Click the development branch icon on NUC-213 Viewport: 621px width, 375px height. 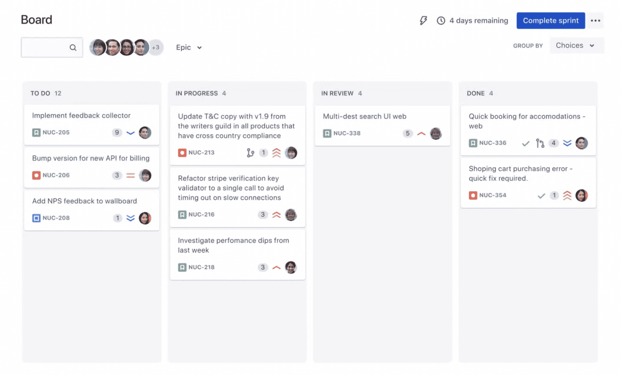click(x=251, y=153)
